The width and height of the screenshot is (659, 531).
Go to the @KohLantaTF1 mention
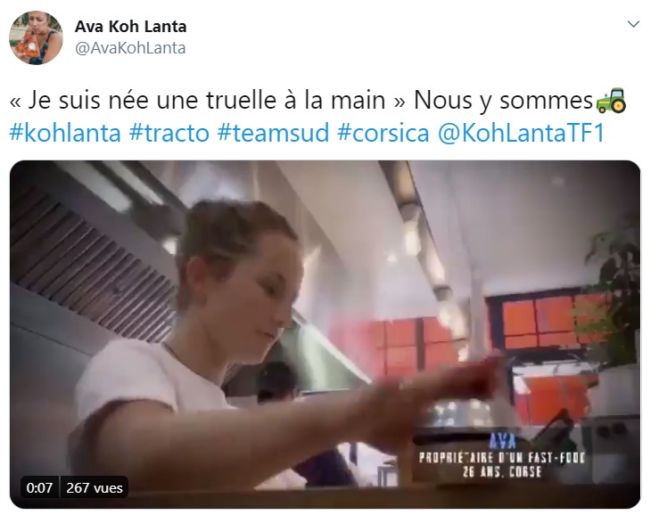click(521, 133)
